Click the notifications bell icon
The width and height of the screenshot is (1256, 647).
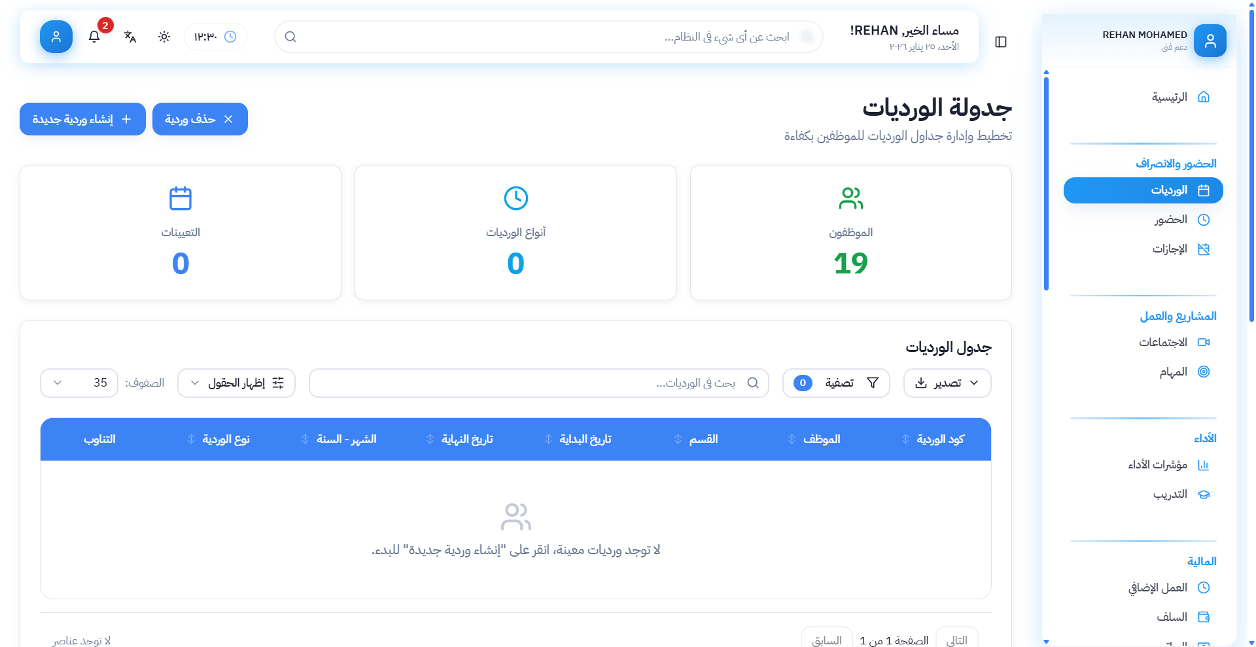coord(94,37)
